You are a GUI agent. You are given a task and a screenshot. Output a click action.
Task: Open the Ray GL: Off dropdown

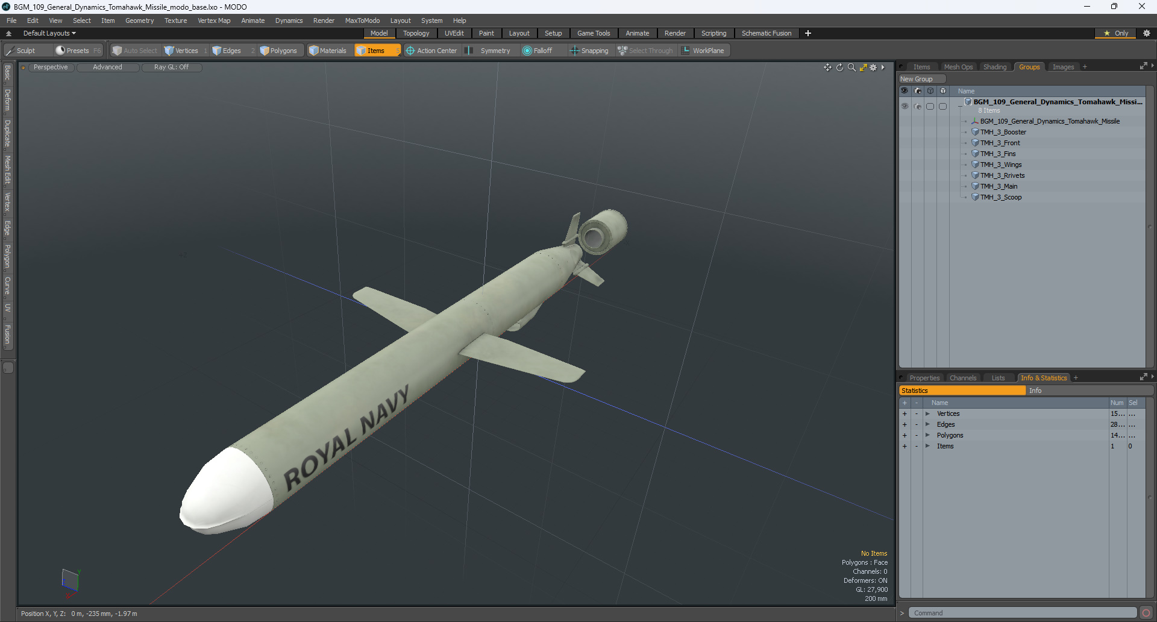click(171, 68)
